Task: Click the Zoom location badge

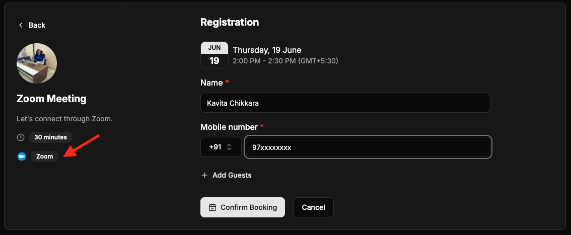Action: click(44, 156)
